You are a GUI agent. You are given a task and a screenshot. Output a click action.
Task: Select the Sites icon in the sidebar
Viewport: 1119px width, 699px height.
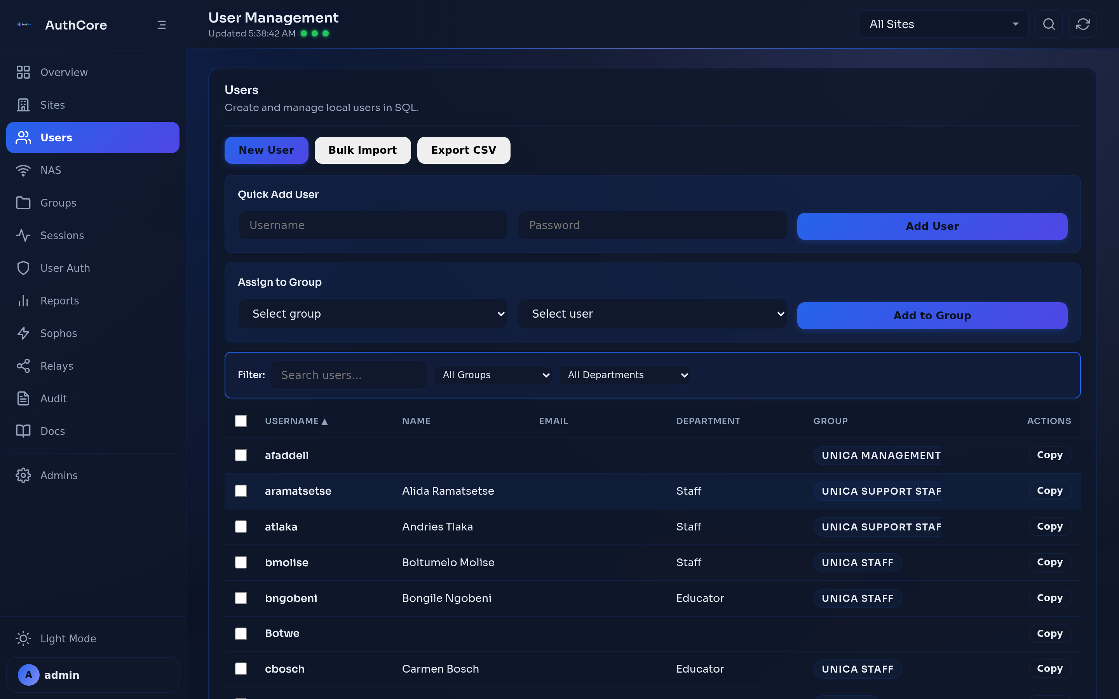coord(23,104)
